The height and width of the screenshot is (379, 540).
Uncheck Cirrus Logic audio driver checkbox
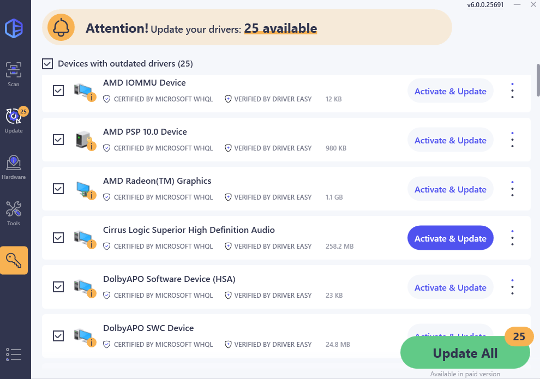click(x=58, y=238)
